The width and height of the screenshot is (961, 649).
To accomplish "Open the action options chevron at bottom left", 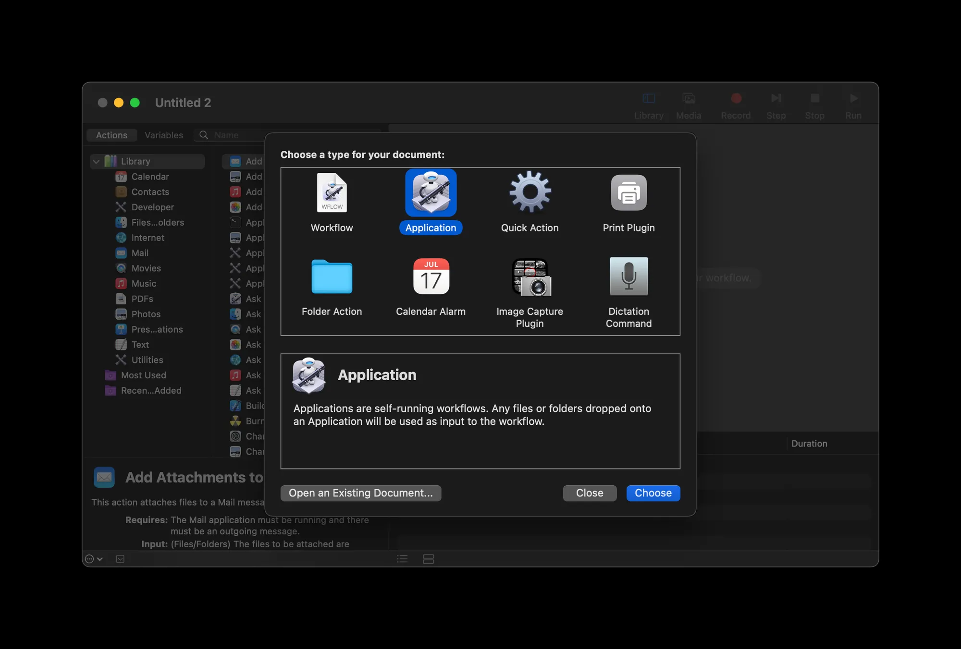I will tap(94, 559).
